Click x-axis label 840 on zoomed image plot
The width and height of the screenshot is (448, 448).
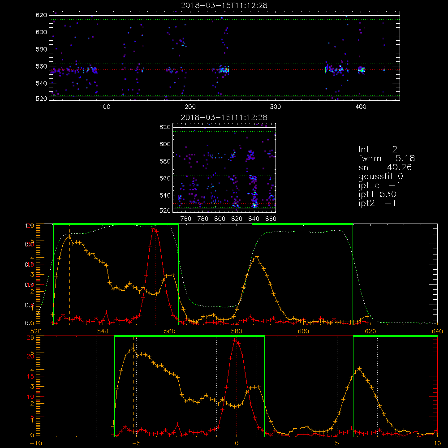[x=254, y=219]
